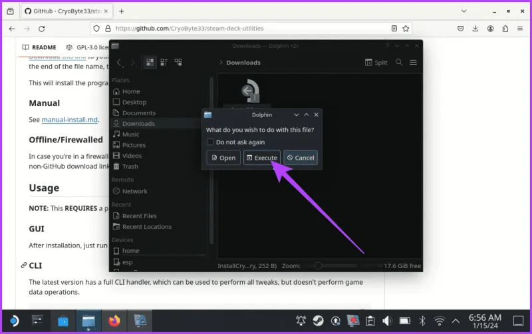Cancel the Dolphin file dialog
The width and height of the screenshot is (532, 334).
(x=301, y=158)
